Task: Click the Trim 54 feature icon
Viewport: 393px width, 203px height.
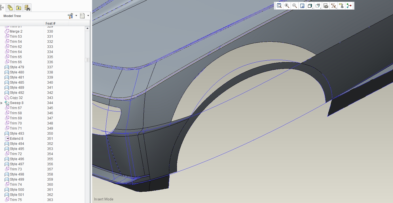Action: tap(7, 42)
